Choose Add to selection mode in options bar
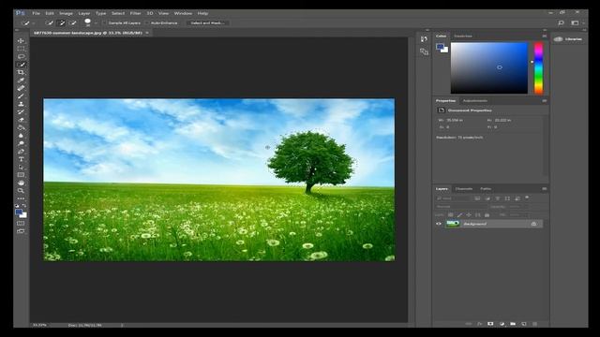Image resolution: width=600 pixels, height=337 pixels. [x=61, y=22]
